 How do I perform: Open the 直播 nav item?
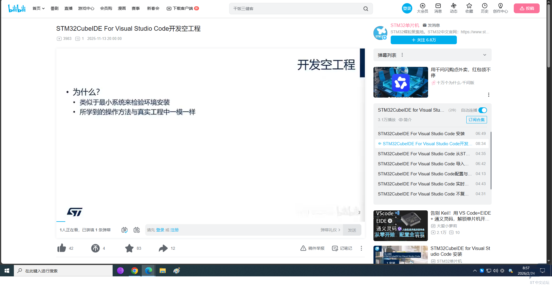[x=68, y=8]
